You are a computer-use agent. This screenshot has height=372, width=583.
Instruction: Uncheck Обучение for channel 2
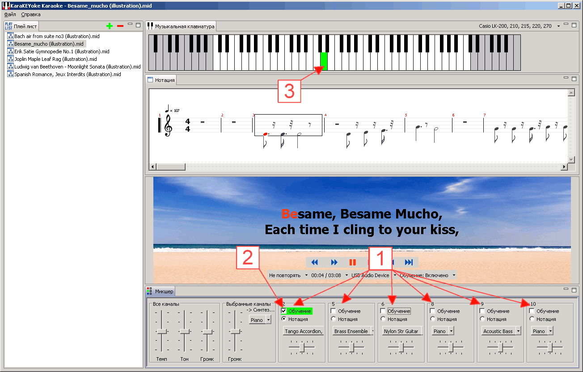(283, 311)
